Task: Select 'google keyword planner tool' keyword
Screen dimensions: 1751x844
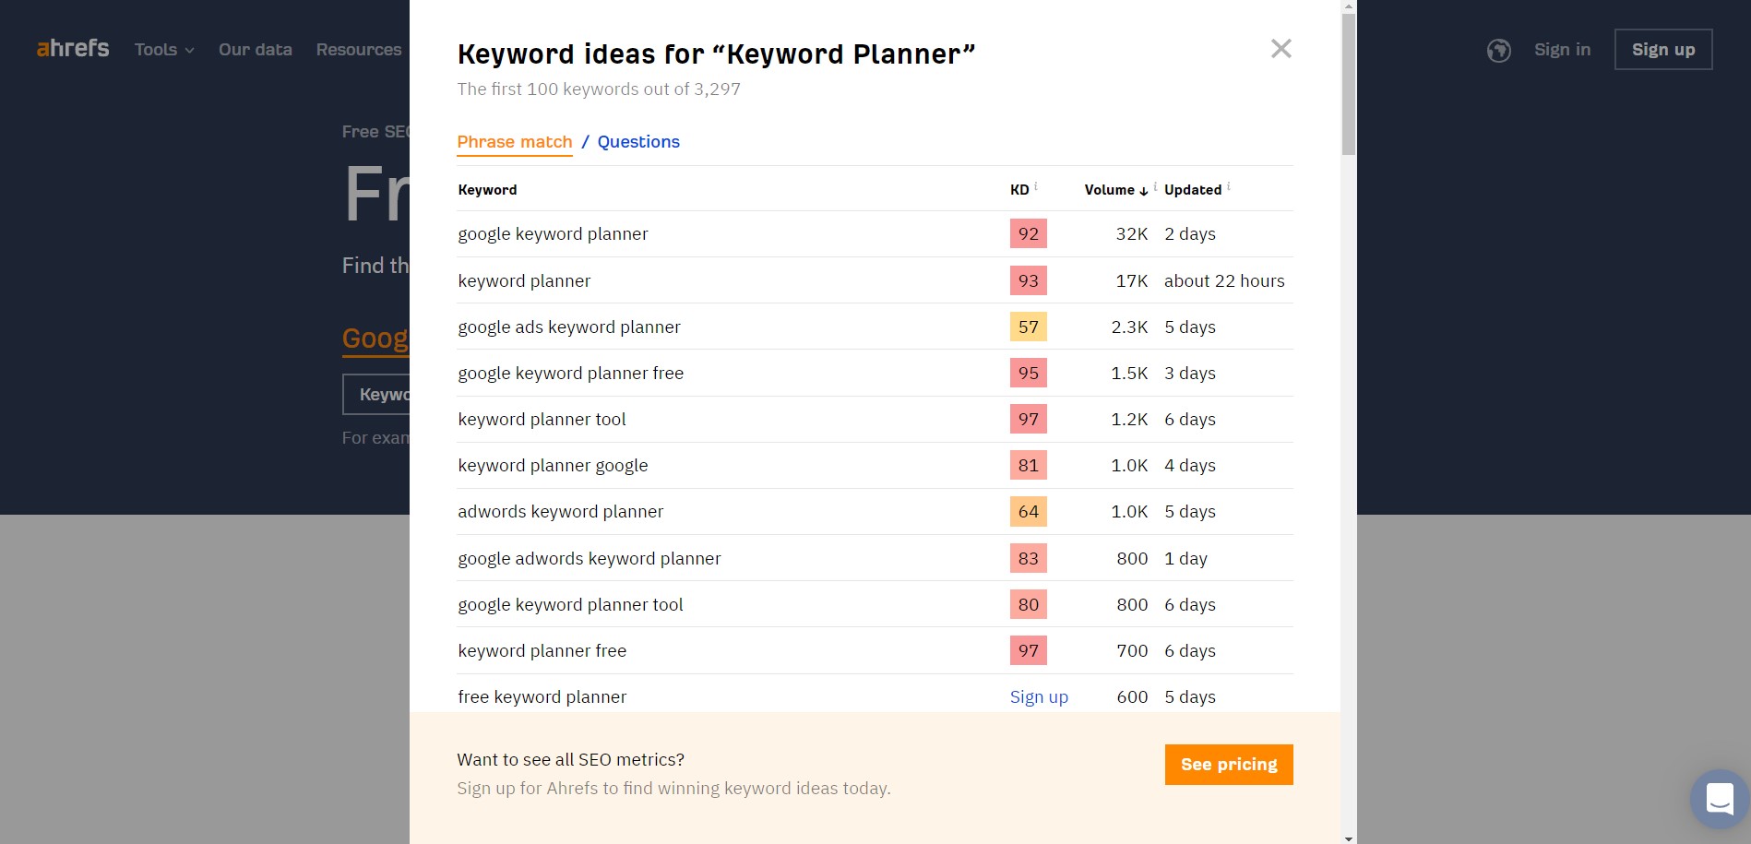Action: [x=570, y=605]
